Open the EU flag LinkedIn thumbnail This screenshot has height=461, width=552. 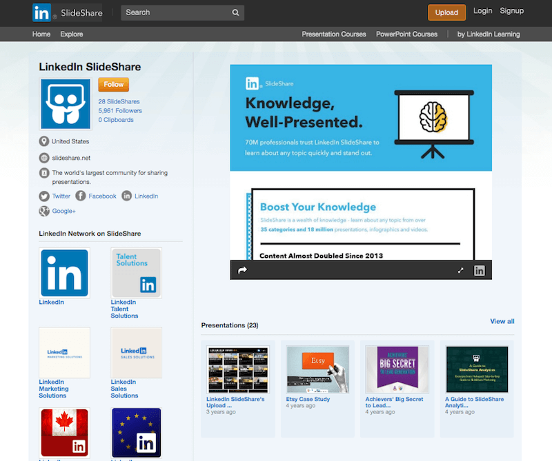(136, 433)
